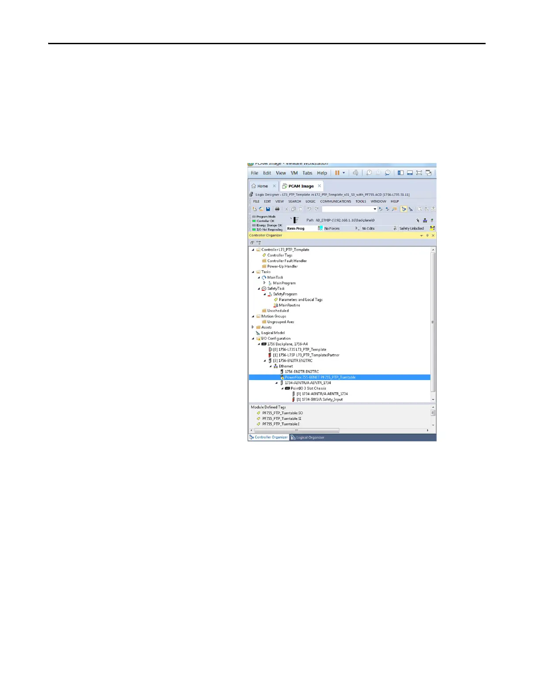541x700 pixels.
Task: Collapse the Tasks tree node
Action: pos(253,272)
